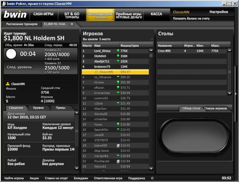Viewport: 239px width, 182px height.
Task: Click the details panel scrollbar grip
Action: pyautogui.click(x=77, y=131)
